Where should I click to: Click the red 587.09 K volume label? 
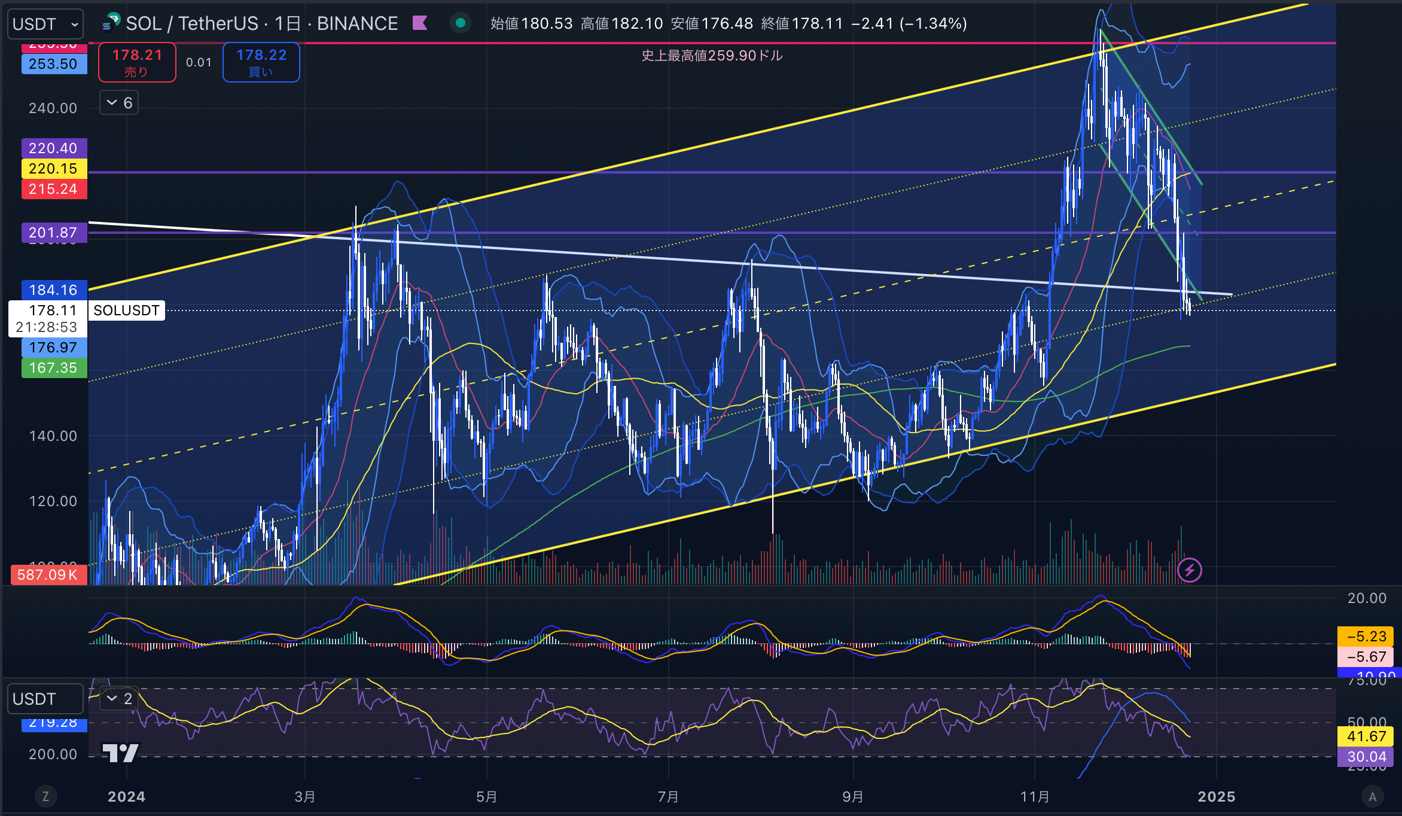click(x=48, y=575)
